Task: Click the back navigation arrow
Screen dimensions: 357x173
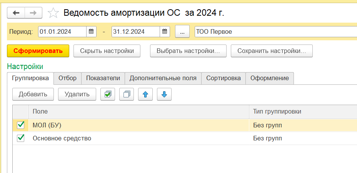Action: pyautogui.click(x=16, y=13)
